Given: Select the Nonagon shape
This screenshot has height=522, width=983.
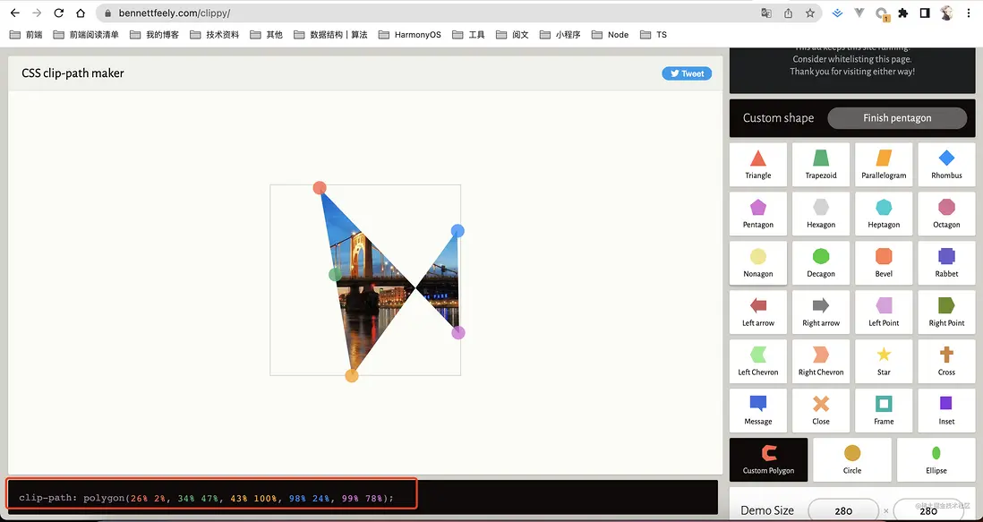Looking at the screenshot, I should pyautogui.click(x=758, y=262).
